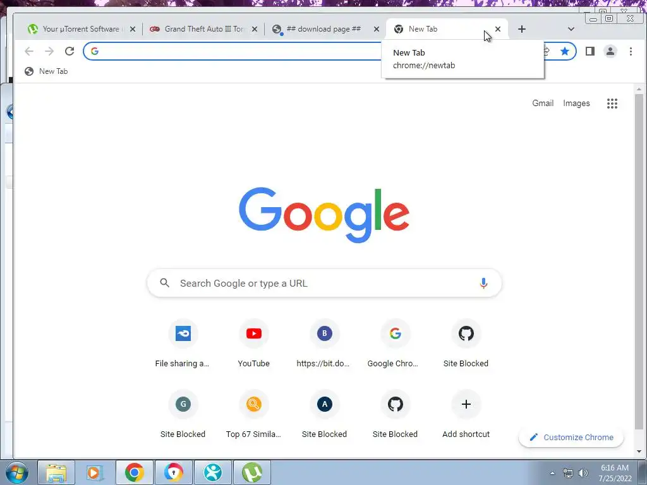
Task: Close the uTorrent Software tab
Action: coord(133,29)
